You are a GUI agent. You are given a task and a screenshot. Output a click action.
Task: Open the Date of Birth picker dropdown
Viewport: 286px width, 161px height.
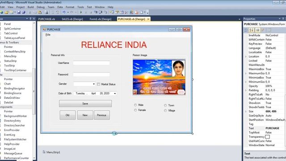pyautogui.click(x=115, y=93)
